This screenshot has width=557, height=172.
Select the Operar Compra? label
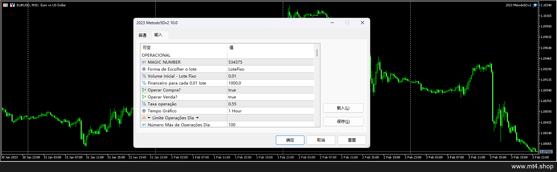(164, 90)
